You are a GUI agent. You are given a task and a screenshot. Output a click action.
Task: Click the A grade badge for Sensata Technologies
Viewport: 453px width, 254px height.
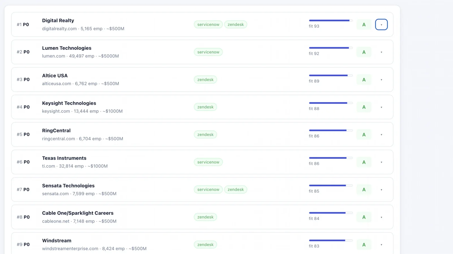tap(364, 190)
